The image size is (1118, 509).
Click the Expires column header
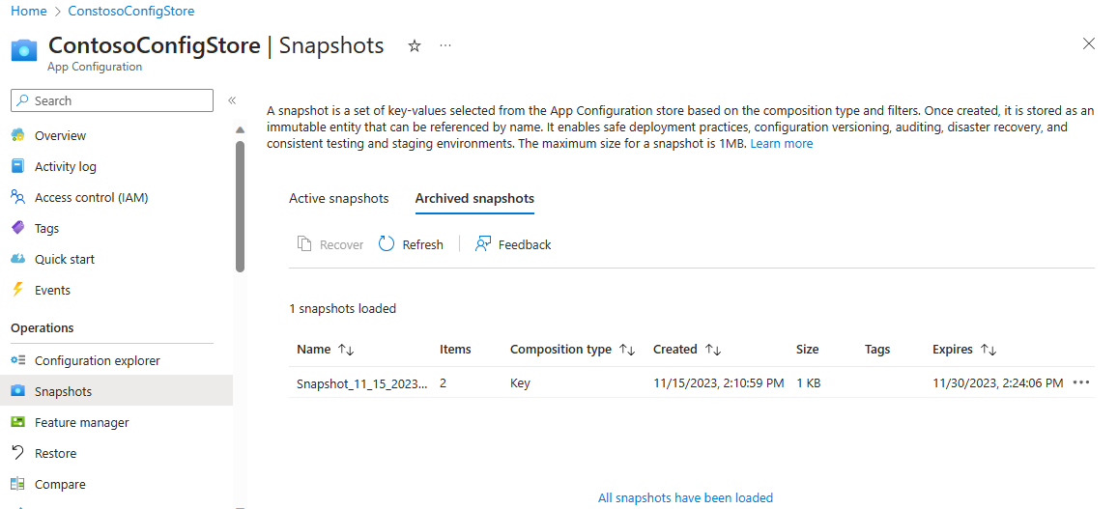953,350
